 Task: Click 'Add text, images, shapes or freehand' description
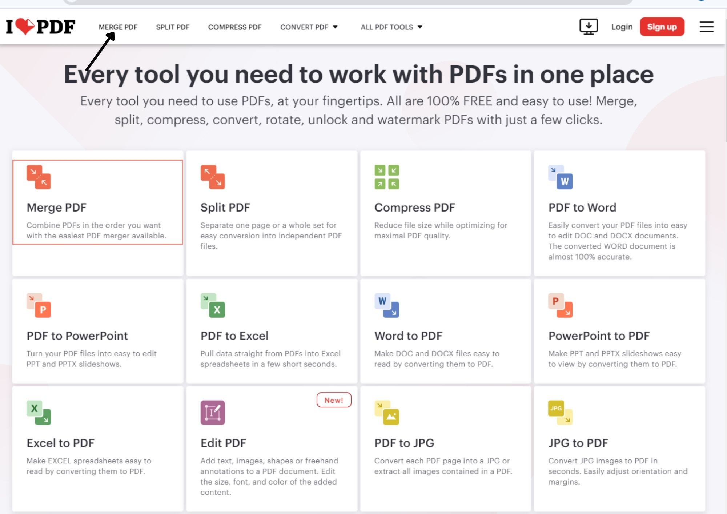[269, 477]
